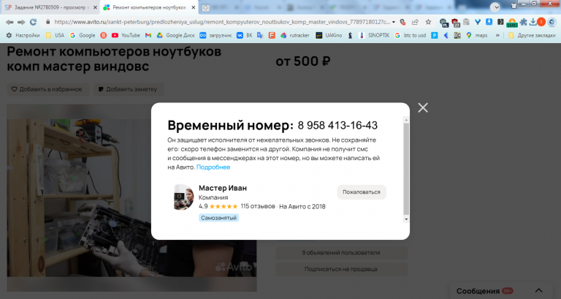Bookmark this page with the star icon
561x299 pixels.
[x=428, y=22]
